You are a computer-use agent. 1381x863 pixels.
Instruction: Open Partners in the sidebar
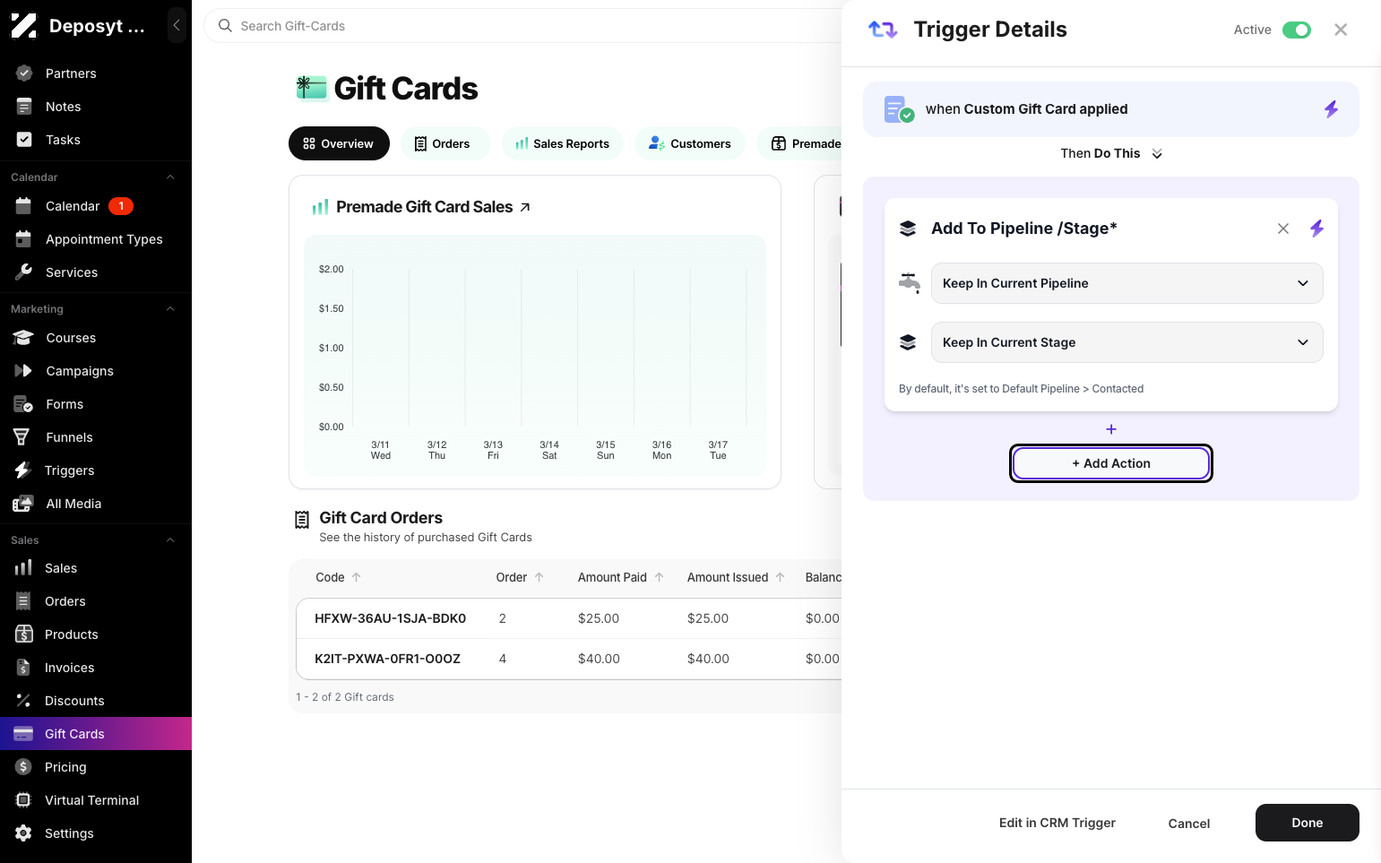71,73
